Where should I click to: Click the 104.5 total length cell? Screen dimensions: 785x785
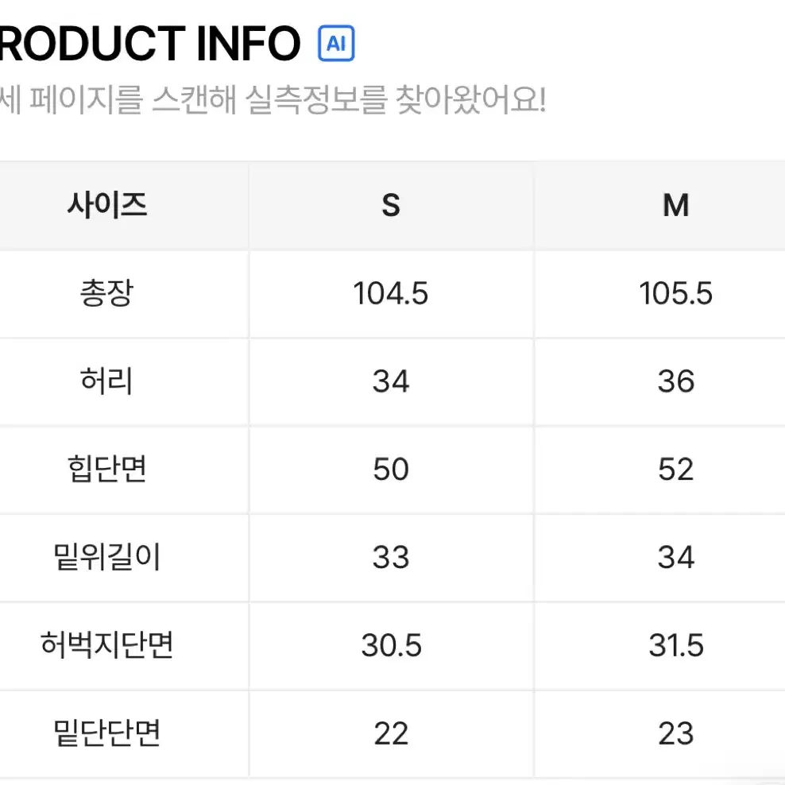pyautogui.click(x=391, y=293)
